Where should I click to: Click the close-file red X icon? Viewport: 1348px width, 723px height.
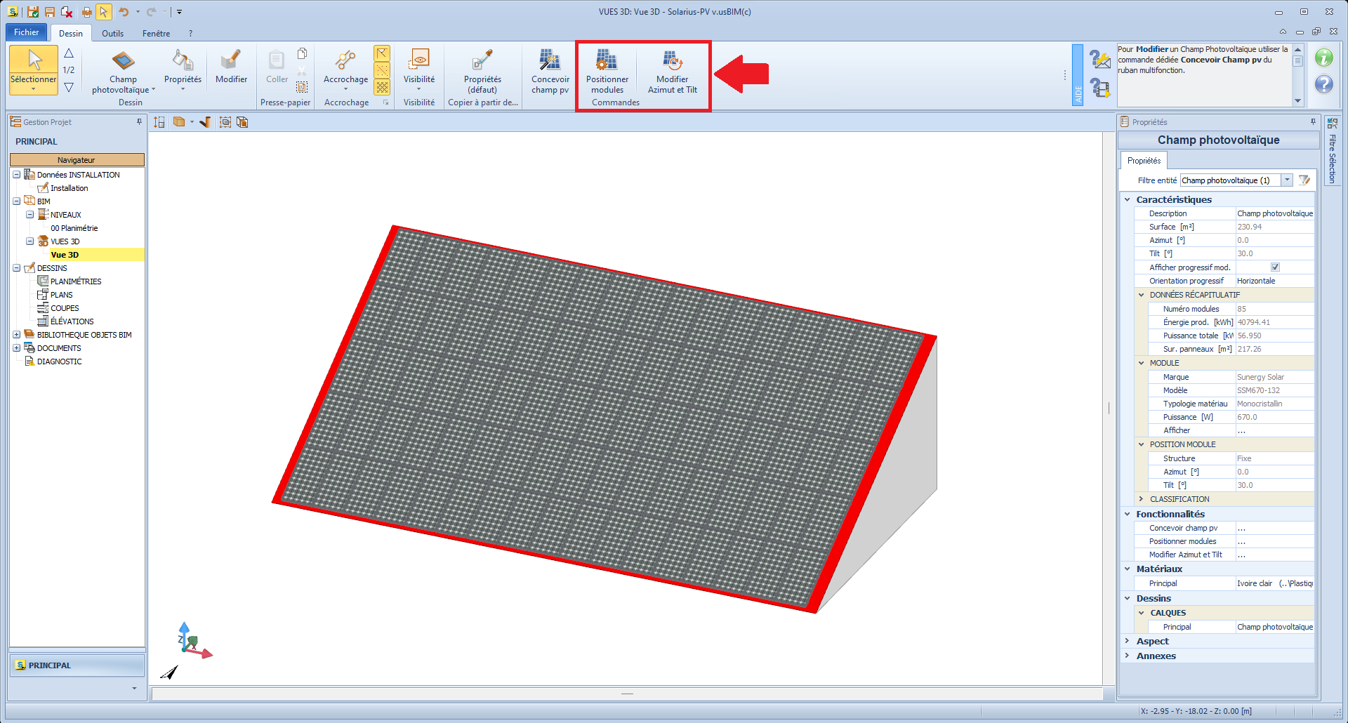coord(67,12)
